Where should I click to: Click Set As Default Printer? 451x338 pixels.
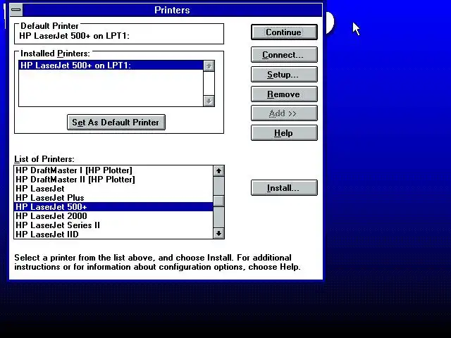tap(116, 123)
